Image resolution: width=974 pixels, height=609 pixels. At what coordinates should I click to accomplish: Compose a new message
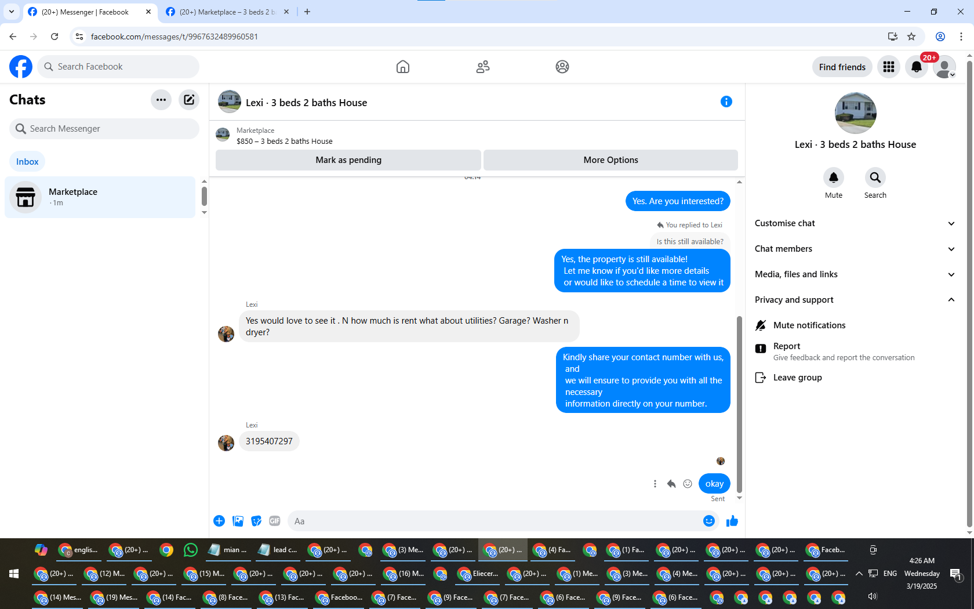[x=189, y=100]
